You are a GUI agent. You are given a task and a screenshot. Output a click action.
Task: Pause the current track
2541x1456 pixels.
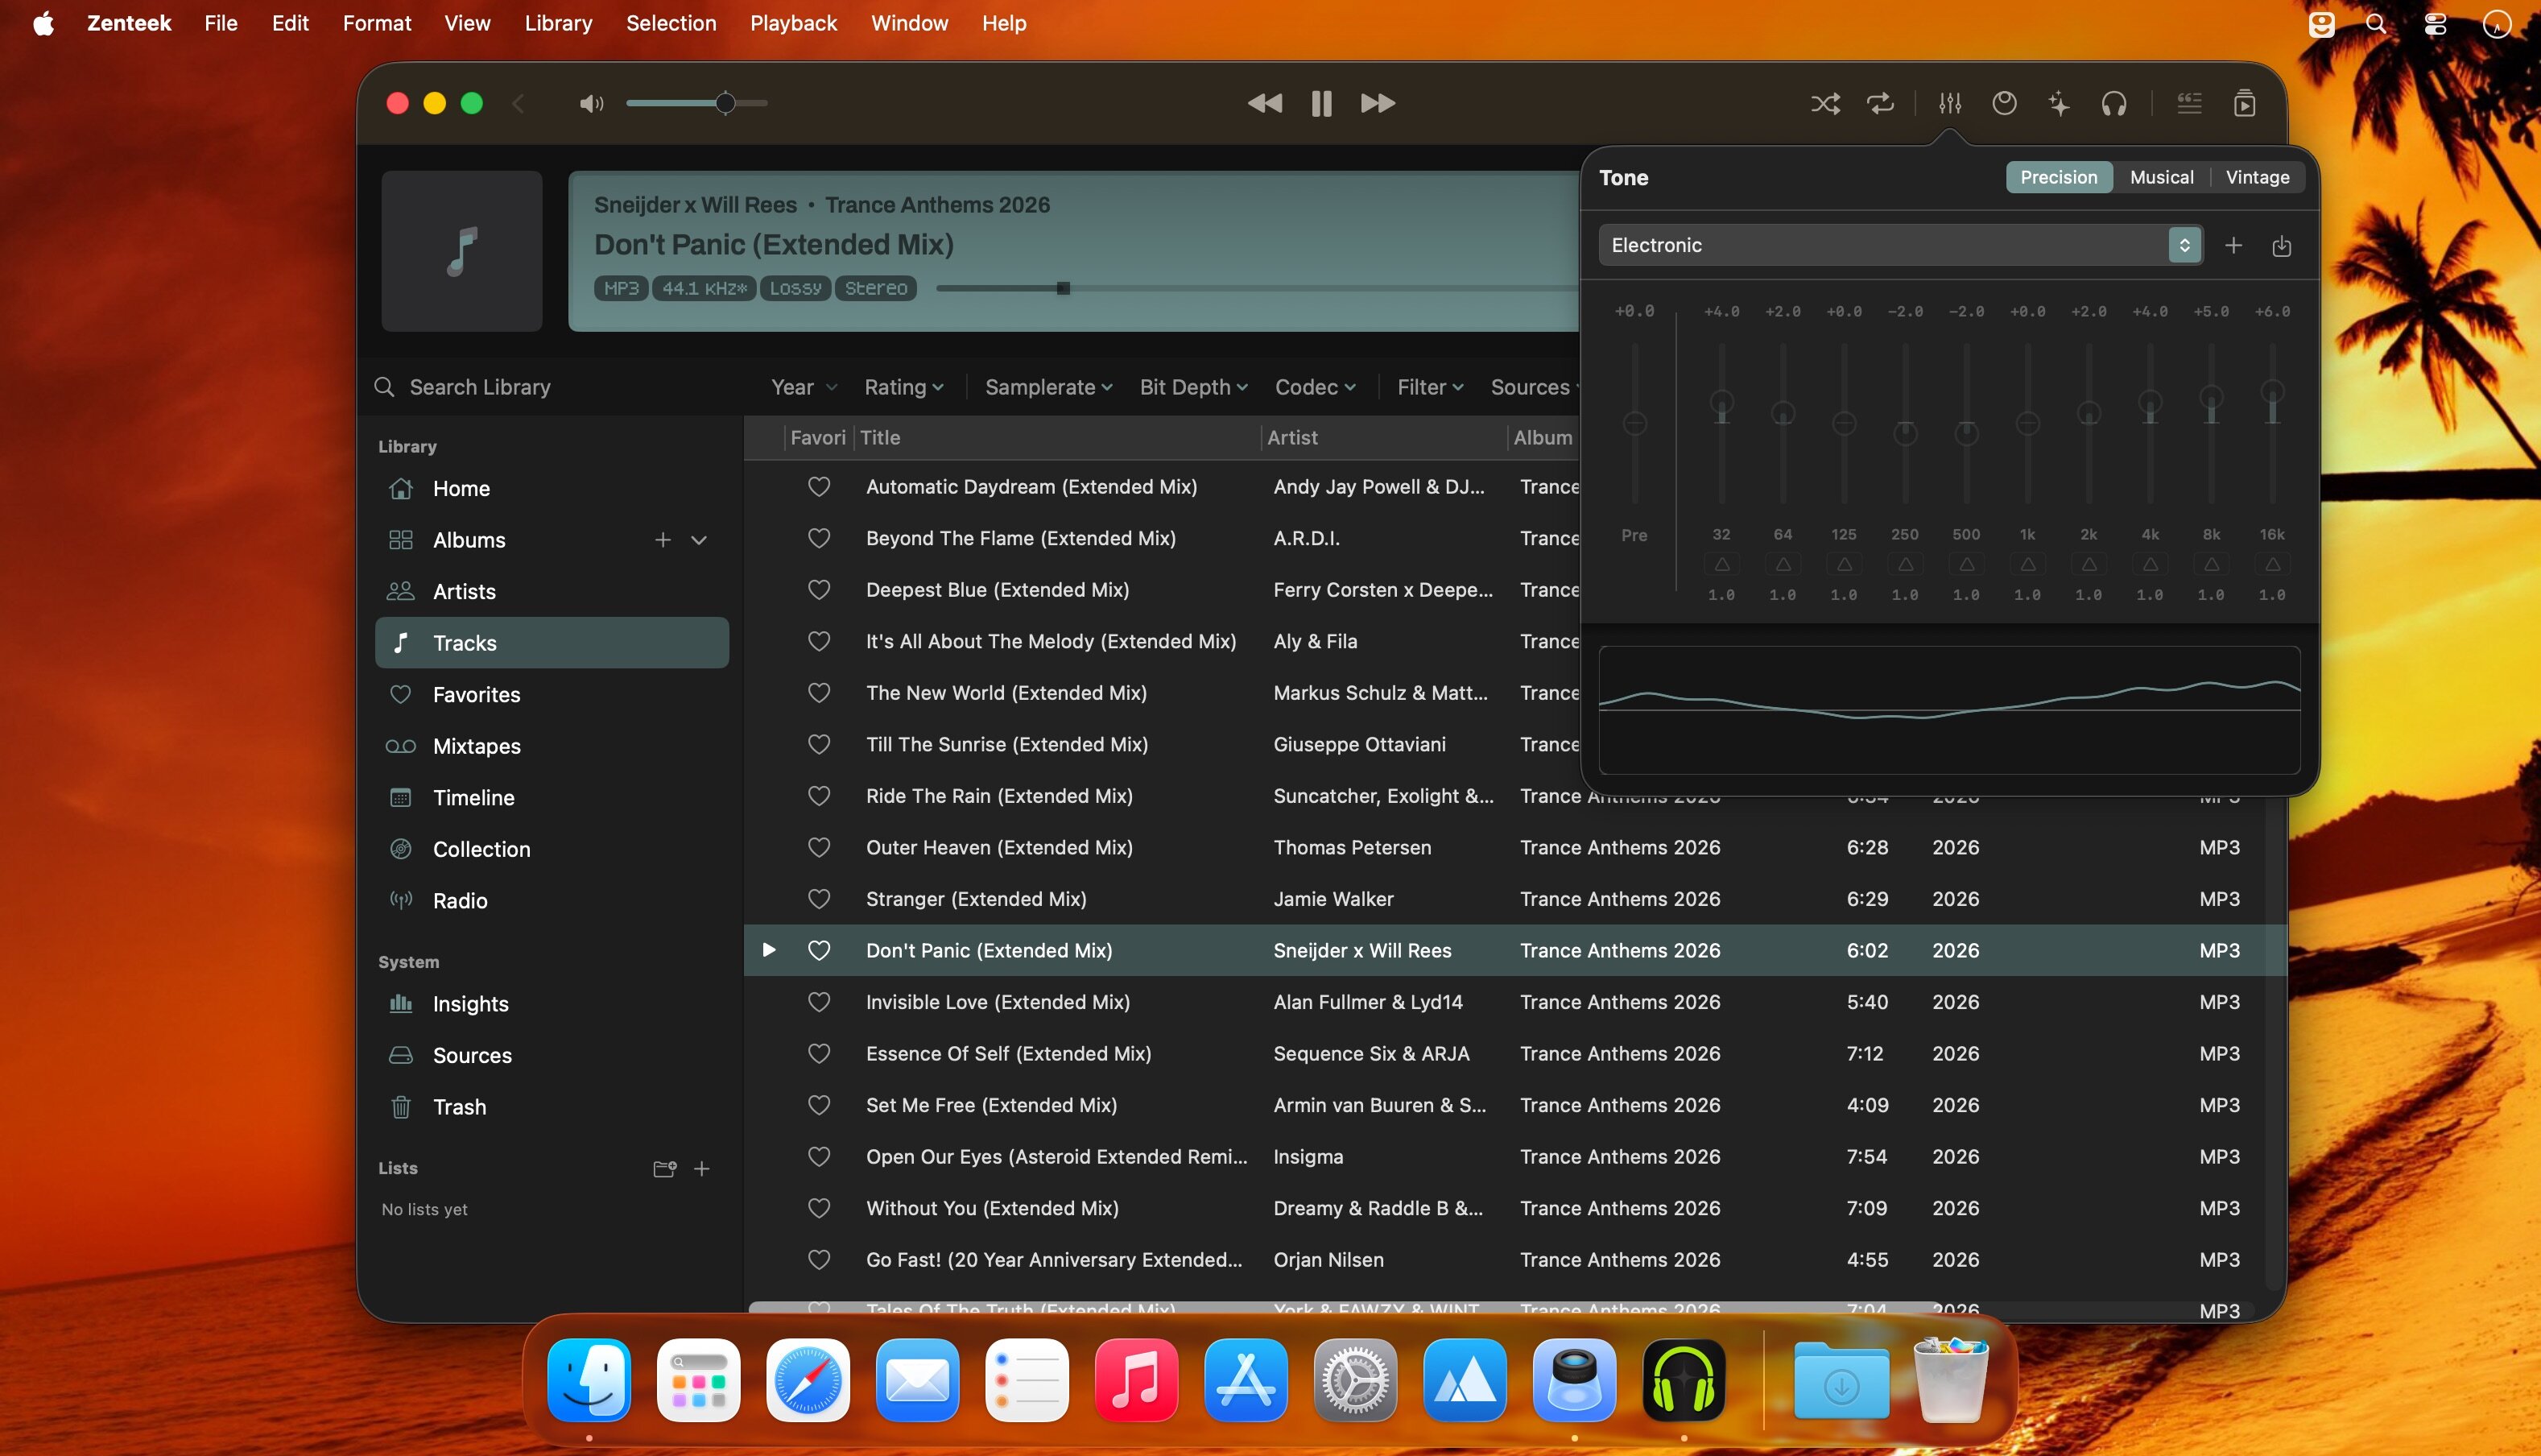pyautogui.click(x=1321, y=103)
